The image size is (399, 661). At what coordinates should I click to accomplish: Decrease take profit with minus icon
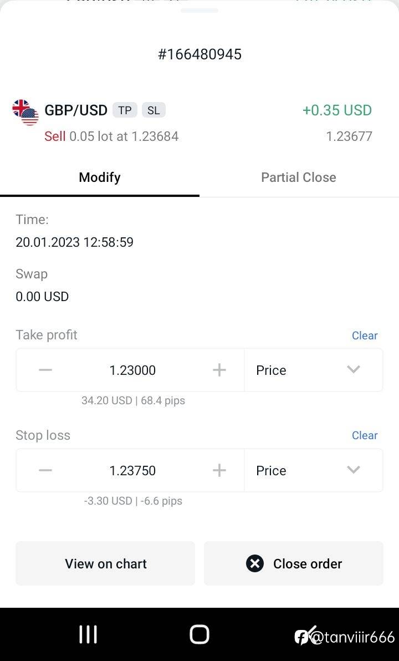point(45,370)
